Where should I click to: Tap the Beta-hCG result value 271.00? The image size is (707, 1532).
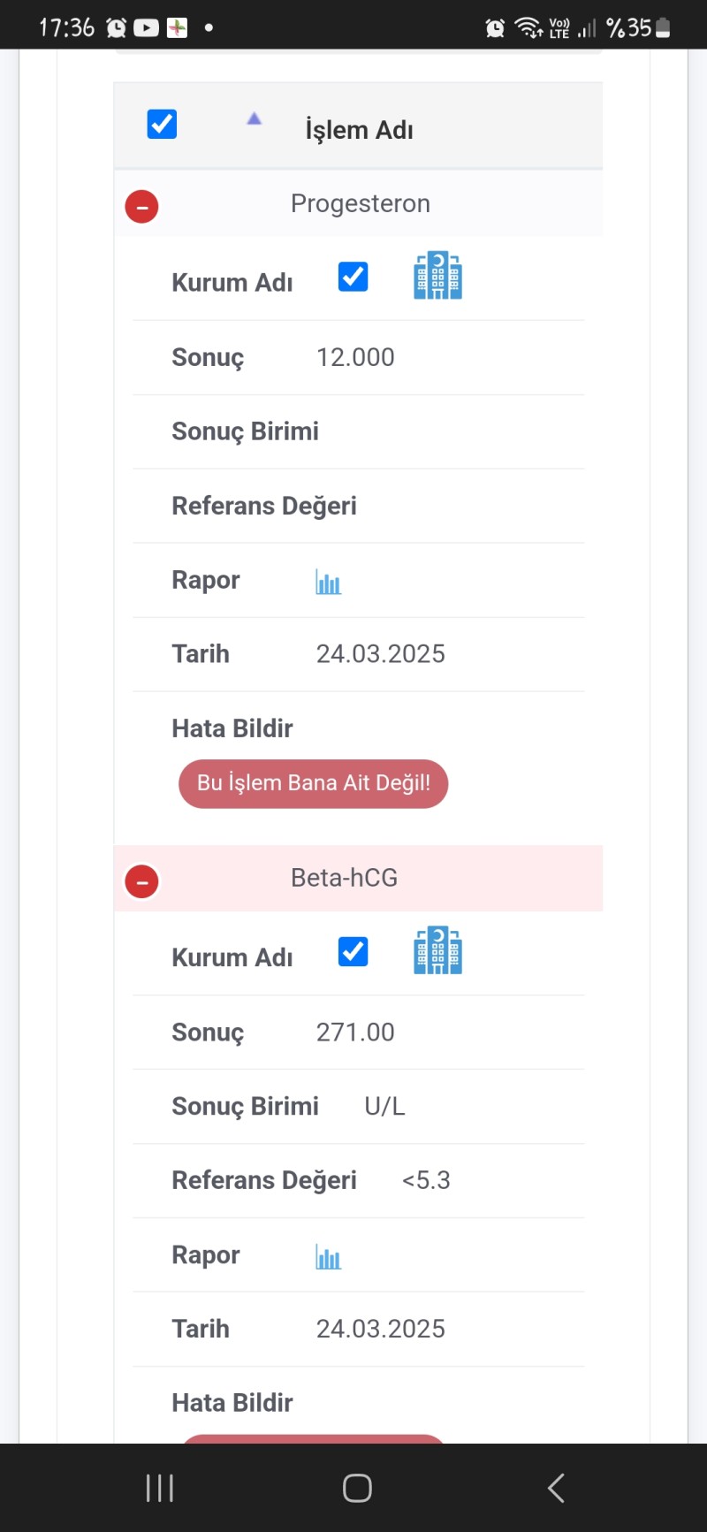(355, 1033)
